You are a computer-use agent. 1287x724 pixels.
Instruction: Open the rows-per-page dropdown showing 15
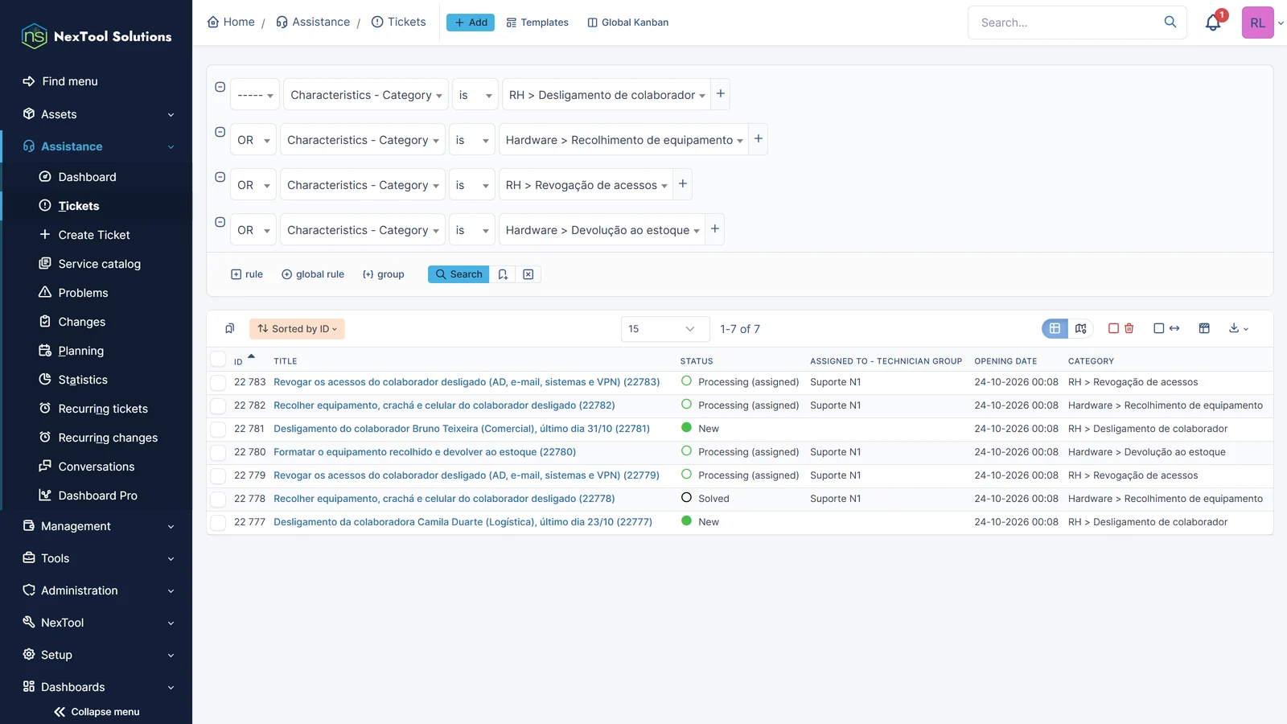pos(665,329)
